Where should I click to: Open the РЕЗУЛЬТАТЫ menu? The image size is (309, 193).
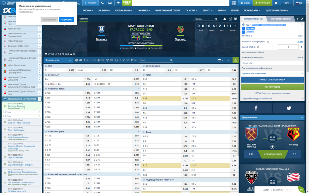pos(252,10)
